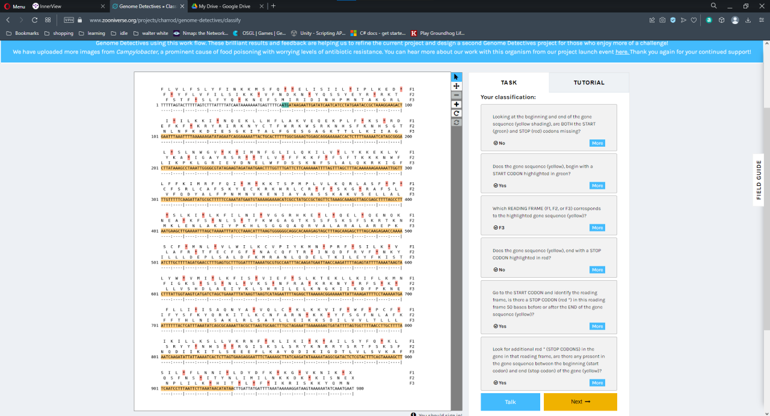The width and height of the screenshot is (770, 416).
Task: Click the Next button
Action: 580,402
